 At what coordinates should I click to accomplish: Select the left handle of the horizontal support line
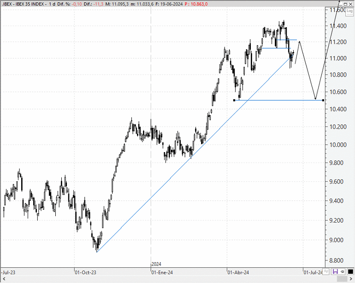pyautogui.click(x=234, y=100)
